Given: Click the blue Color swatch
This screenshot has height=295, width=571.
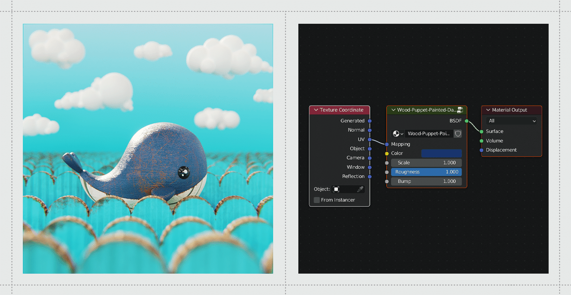Looking at the screenshot, I should [441, 153].
